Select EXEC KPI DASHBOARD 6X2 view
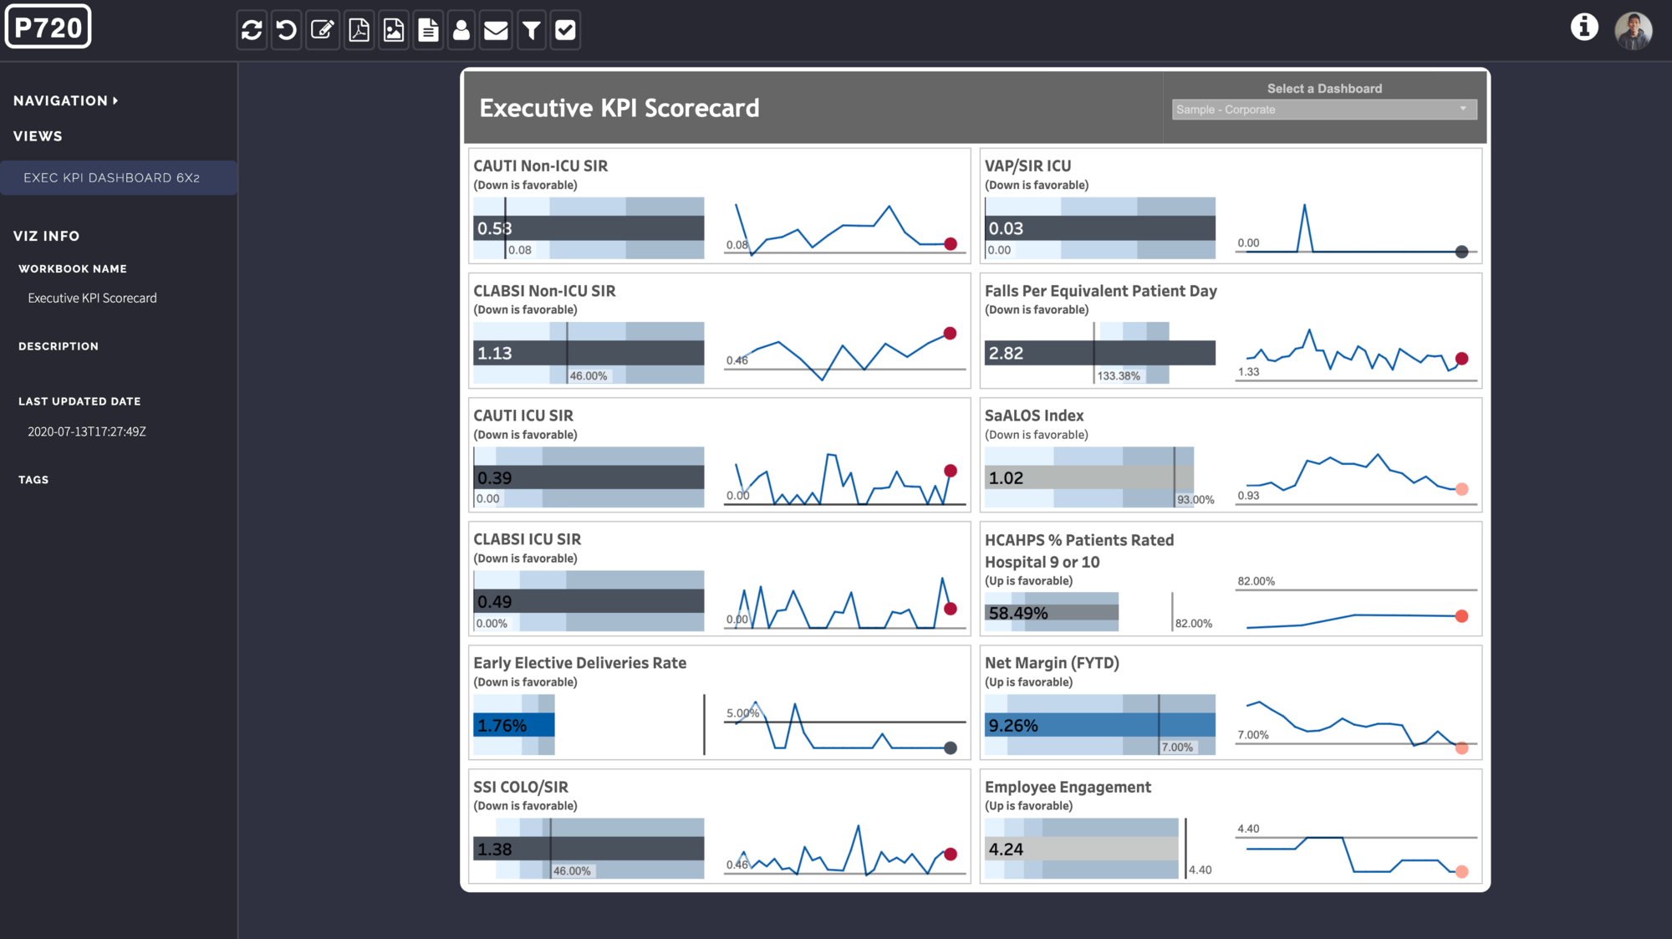Image resolution: width=1672 pixels, height=939 pixels. (x=111, y=178)
